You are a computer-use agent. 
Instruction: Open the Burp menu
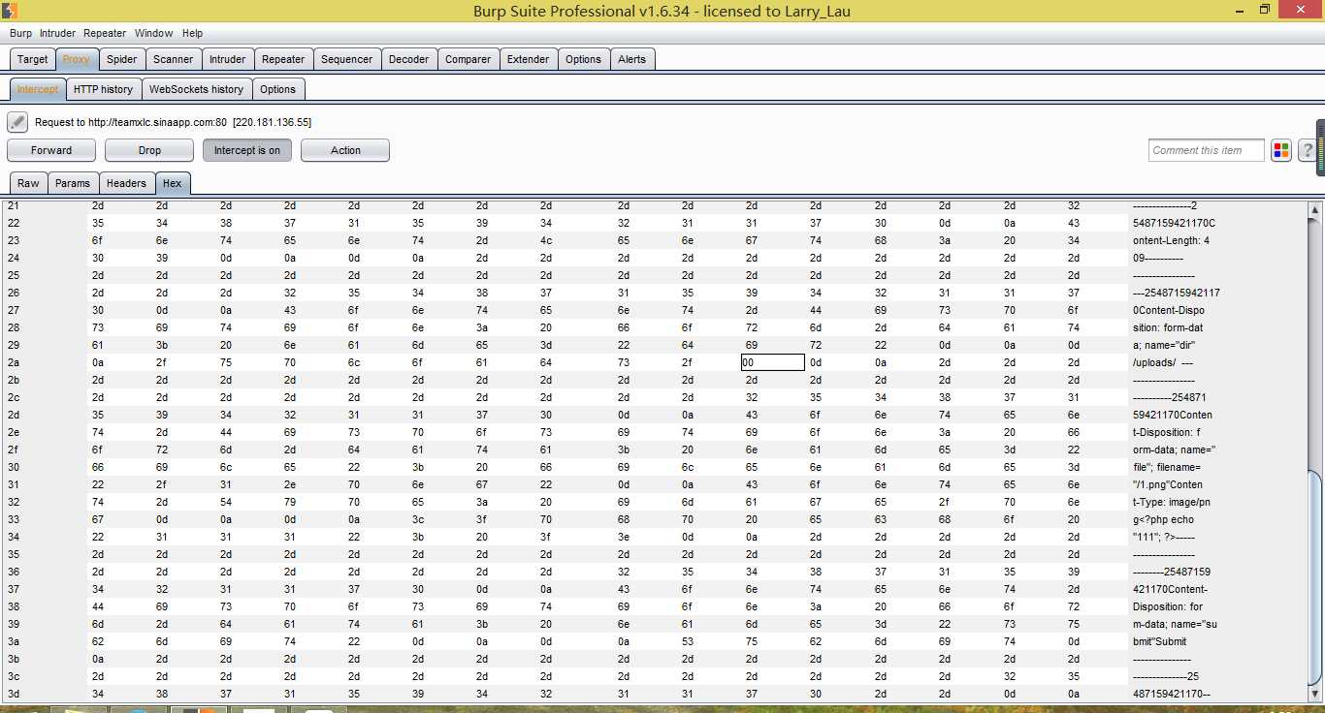[x=20, y=33]
